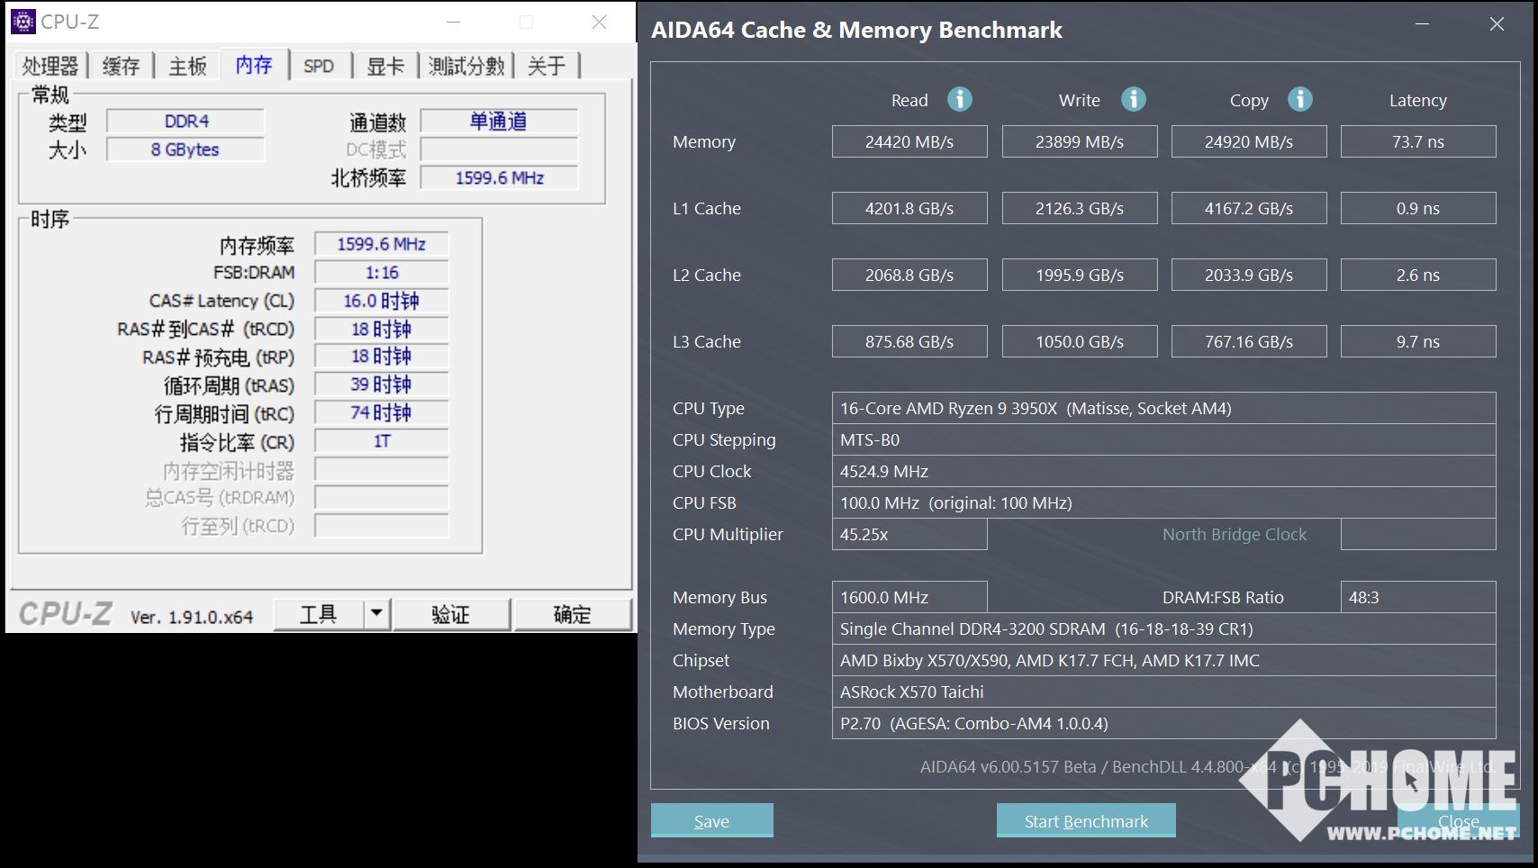Click the CPU Stepping value MTS-B0

[x=1163, y=439]
